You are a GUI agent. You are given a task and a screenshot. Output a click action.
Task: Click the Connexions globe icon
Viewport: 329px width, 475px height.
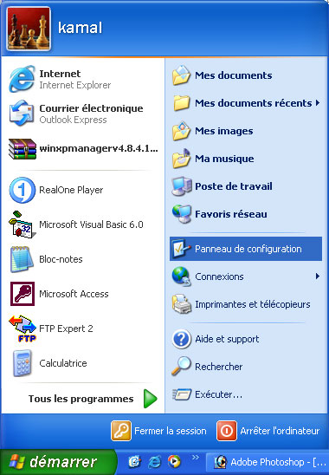[181, 277]
